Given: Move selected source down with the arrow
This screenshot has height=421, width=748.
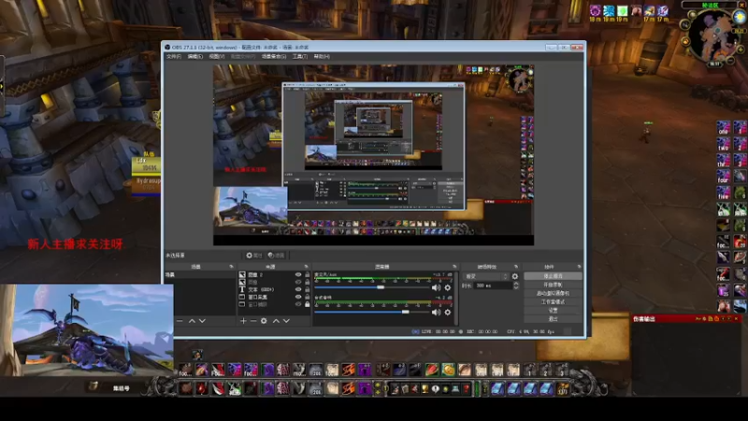Looking at the screenshot, I should click(x=286, y=321).
